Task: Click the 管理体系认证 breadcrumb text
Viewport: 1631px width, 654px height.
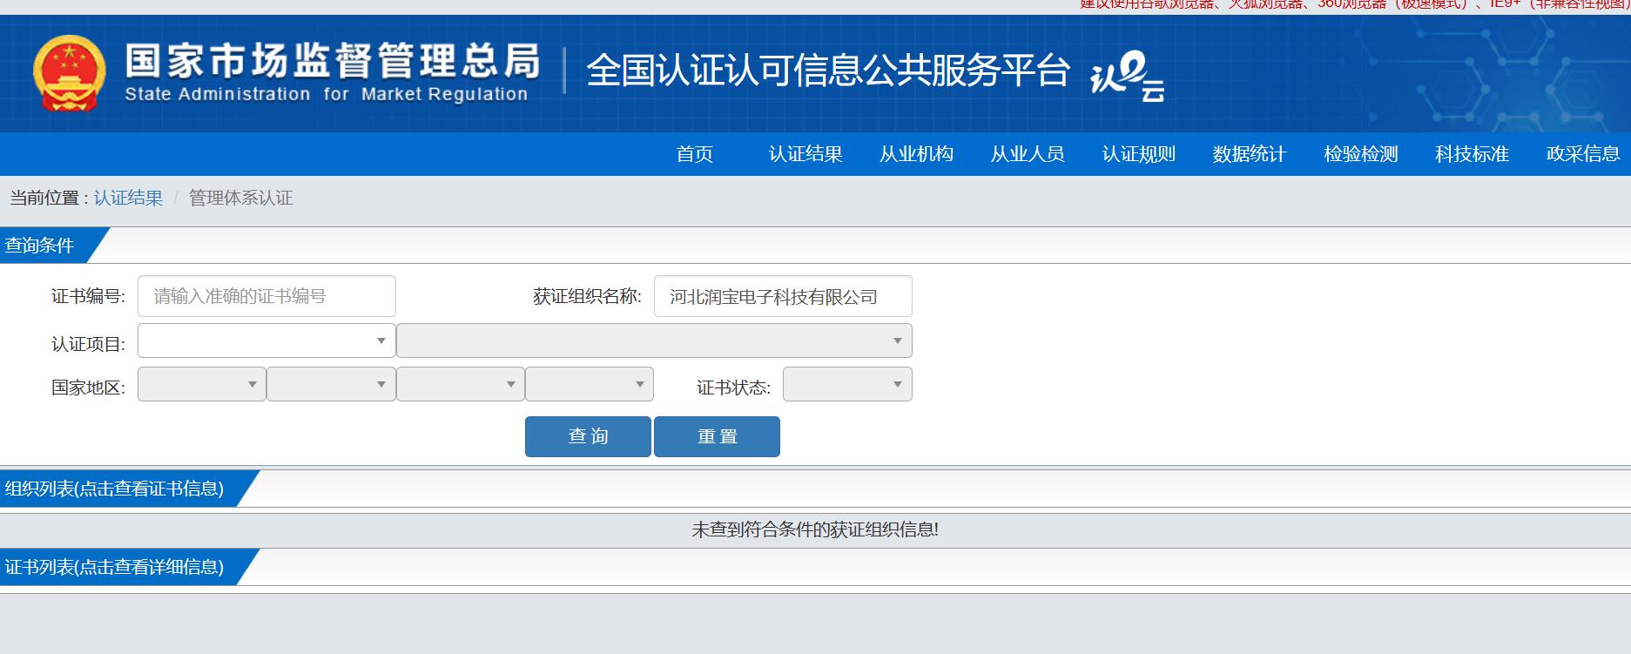Action: [x=241, y=198]
